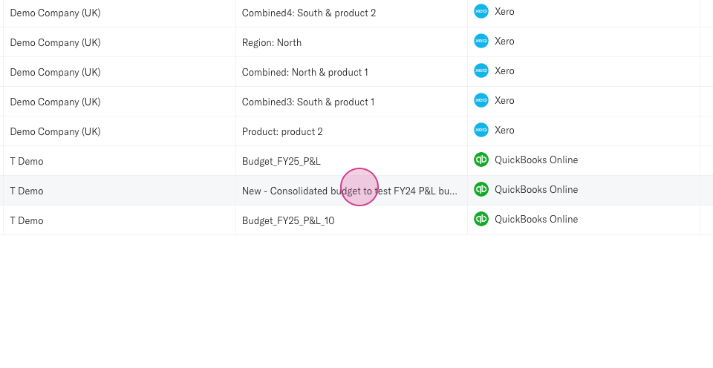
Task: Select Combined3: South & product 1 entry
Action: [307, 102]
